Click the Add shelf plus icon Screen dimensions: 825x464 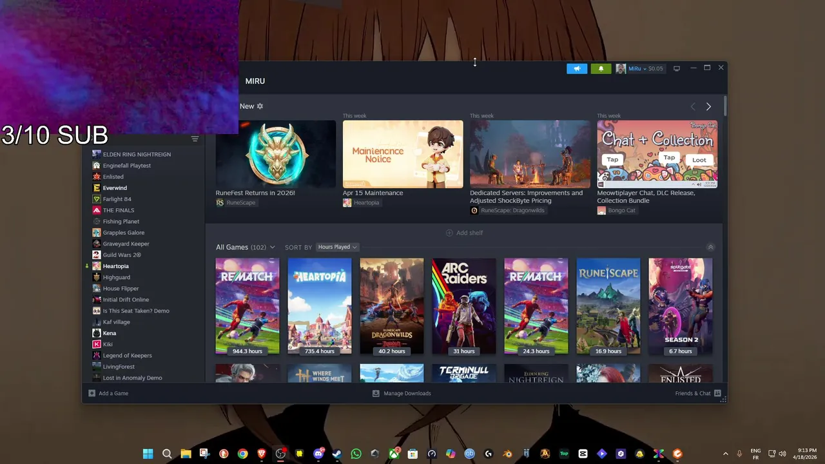point(449,233)
